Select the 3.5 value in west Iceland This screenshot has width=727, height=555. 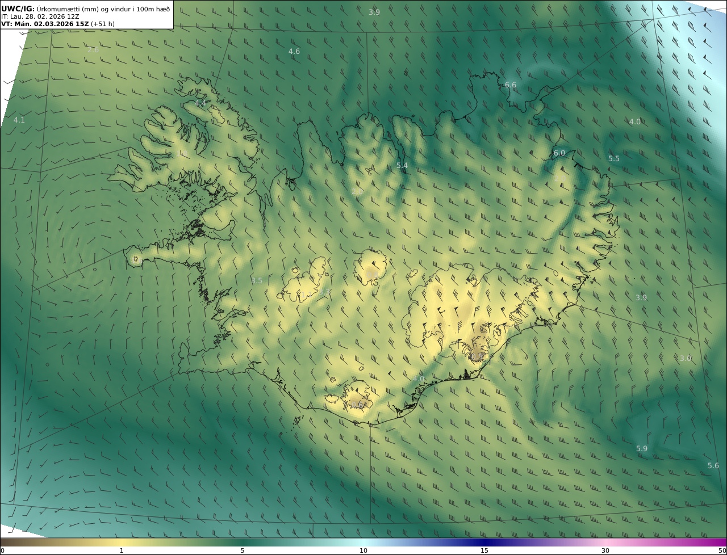coord(257,280)
